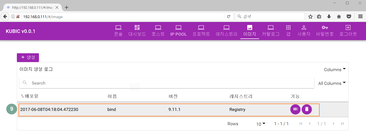
Task: Open the 비밀번호 password page
Action: (325, 30)
